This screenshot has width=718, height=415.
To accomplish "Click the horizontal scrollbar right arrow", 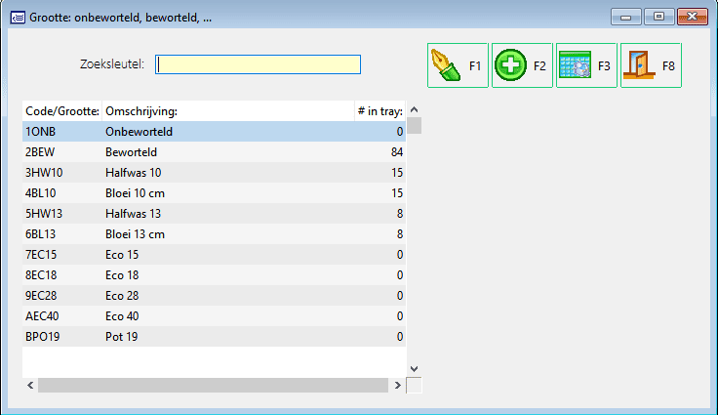I will [x=397, y=385].
